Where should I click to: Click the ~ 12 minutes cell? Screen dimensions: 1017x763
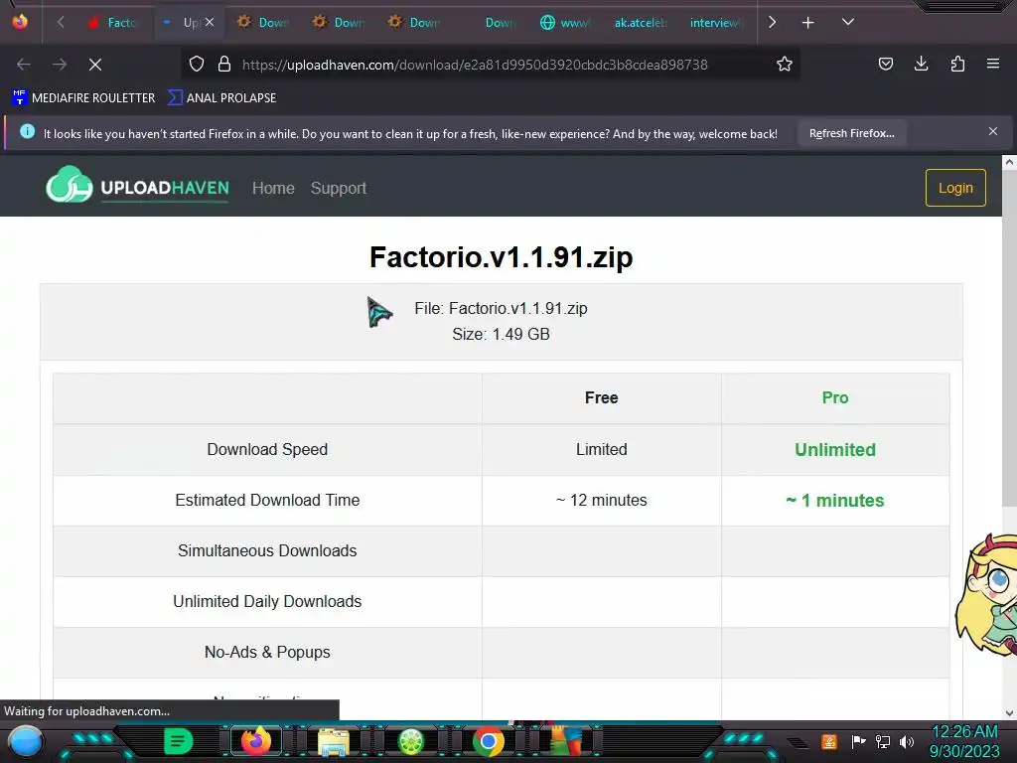point(601,501)
